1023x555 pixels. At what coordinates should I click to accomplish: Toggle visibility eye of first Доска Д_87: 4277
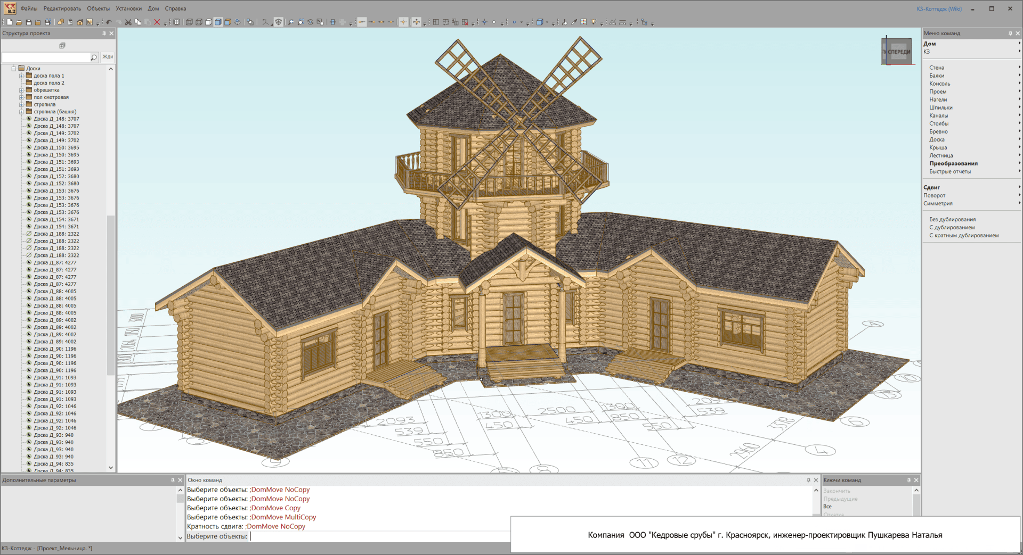pos(29,263)
